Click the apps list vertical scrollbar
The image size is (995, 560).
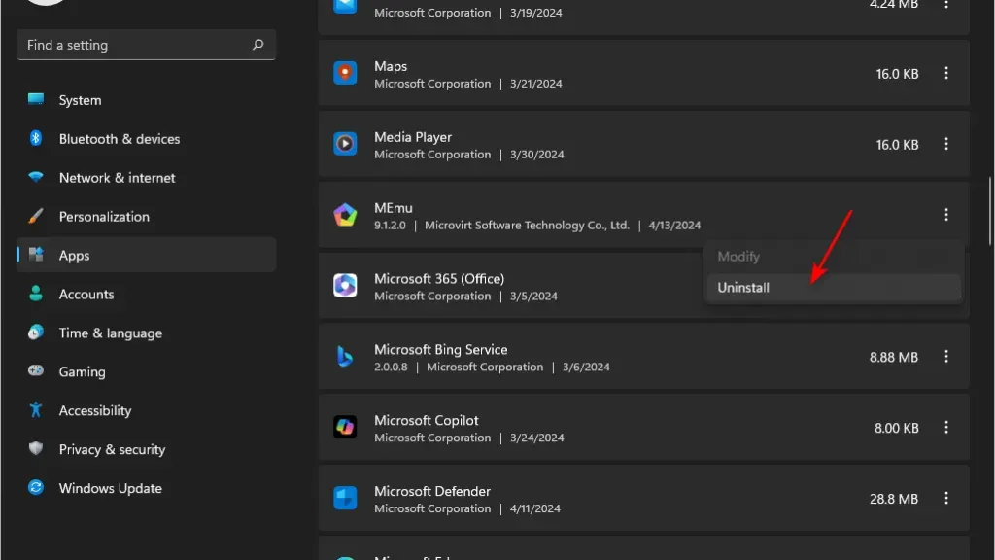click(989, 210)
